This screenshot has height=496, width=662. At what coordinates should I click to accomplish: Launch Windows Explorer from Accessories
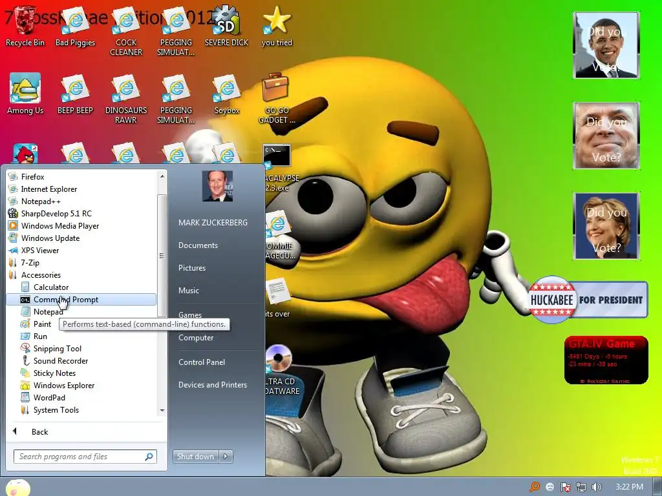(x=64, y=385)
